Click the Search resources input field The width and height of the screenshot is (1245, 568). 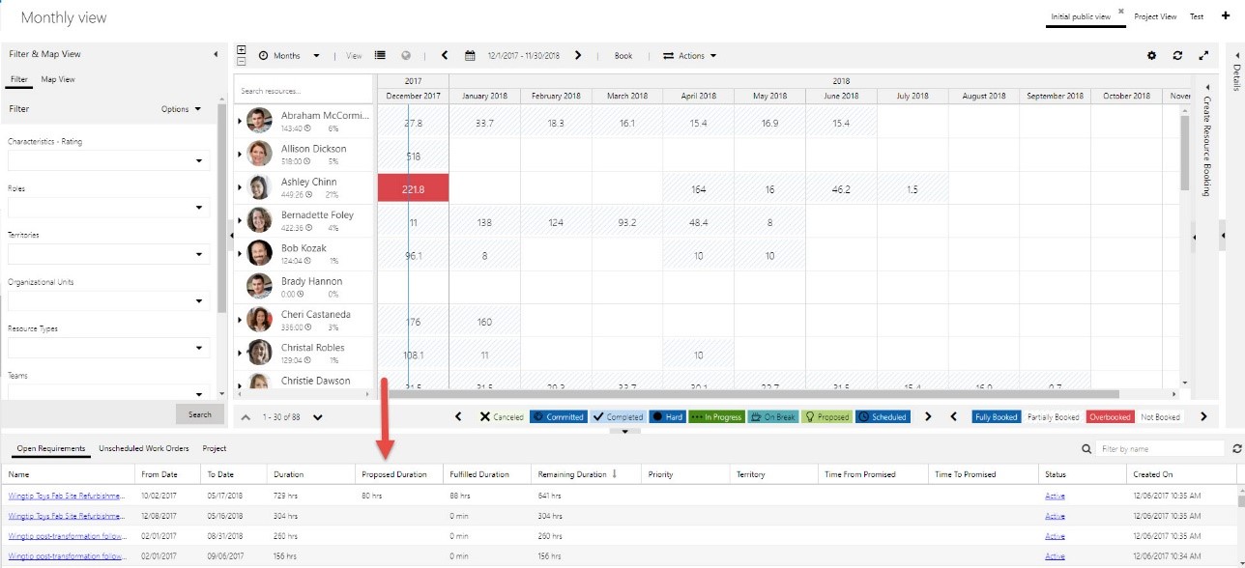(303, 91)
